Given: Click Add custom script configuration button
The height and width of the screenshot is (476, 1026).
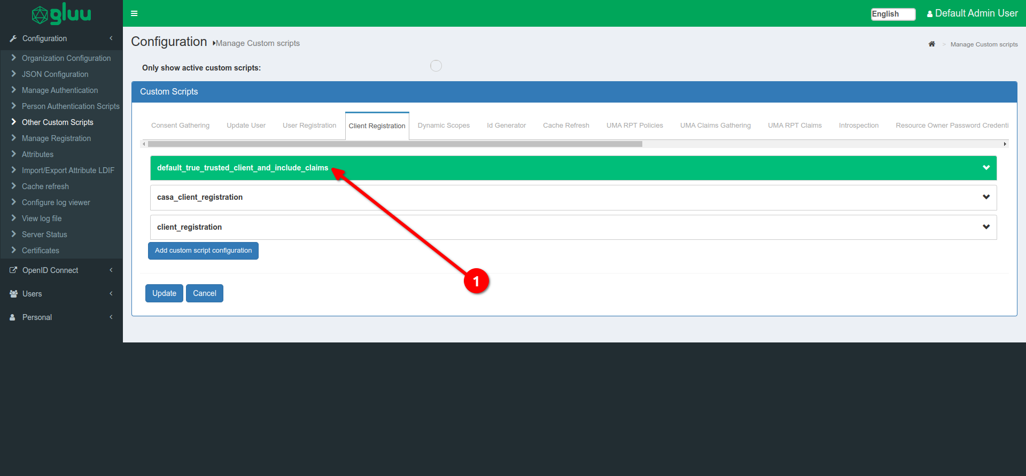Looking at the screenshot, I should (203, 251).
